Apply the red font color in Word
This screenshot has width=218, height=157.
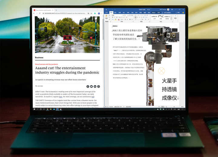119,20
